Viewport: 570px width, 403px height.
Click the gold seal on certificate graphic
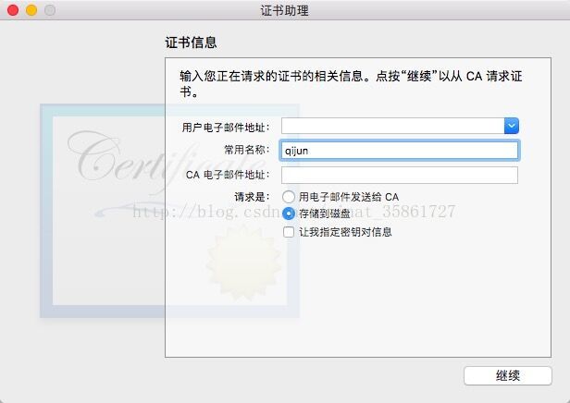242,263
